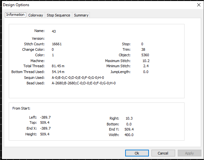This screenshot has width=204, height=160.
Task: Select the Summary tab
Action: [81, 15]
